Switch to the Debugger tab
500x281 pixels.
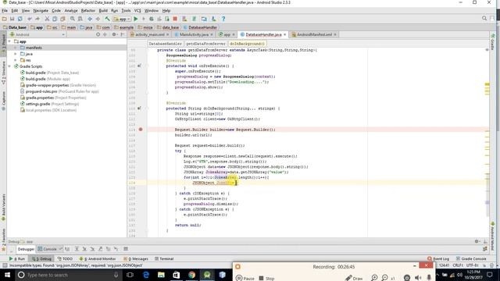point(26,249)
